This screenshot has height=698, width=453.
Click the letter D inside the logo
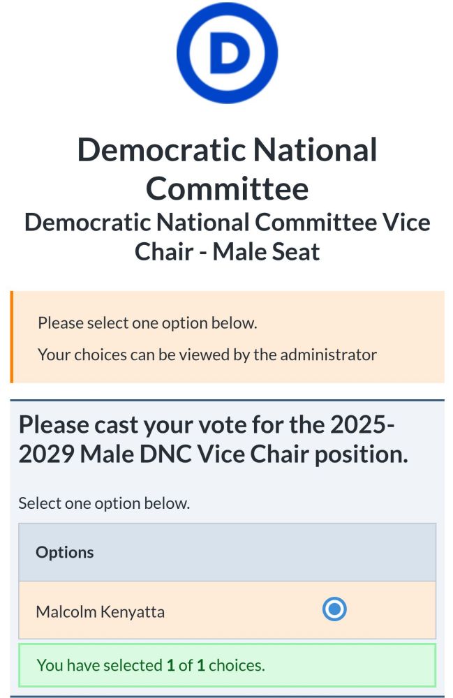click(228, 53)
